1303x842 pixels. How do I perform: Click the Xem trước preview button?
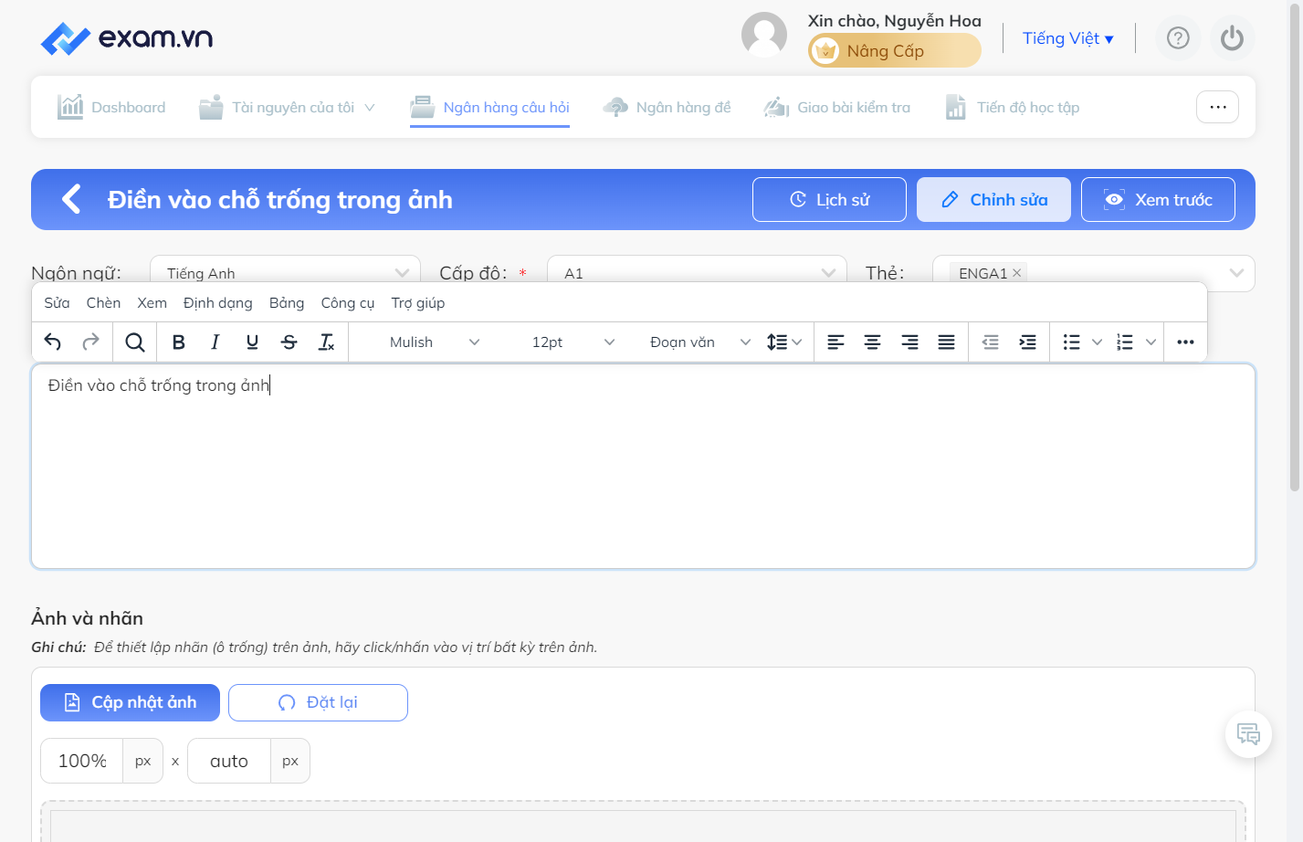tap(1158, 199)
